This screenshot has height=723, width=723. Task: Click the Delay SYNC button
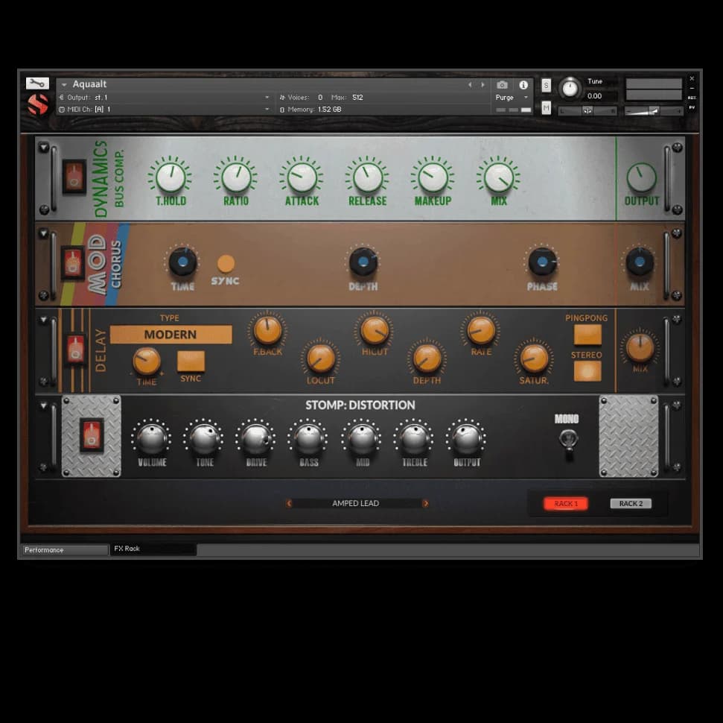(191, 361)
